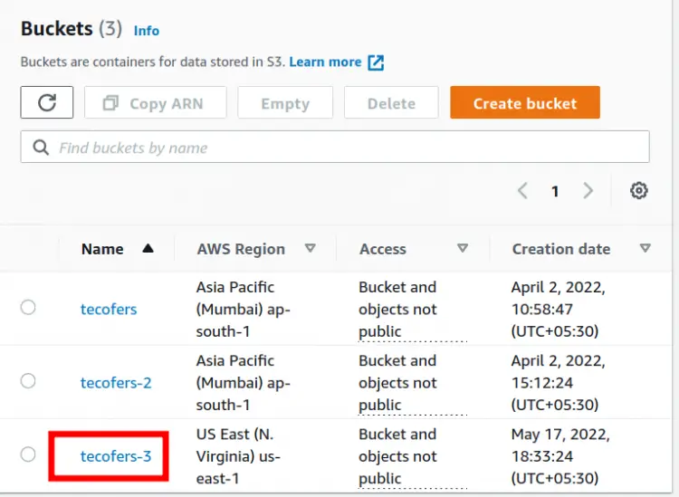Screen dimensions: 679x497
Task: Click the copy icon in Copy ARN
Action: (x=111, y=103)
